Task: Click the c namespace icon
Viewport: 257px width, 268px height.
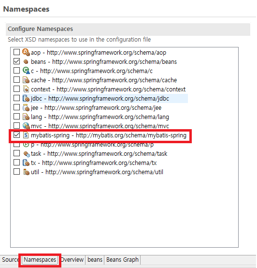Action: click(26, 71)
